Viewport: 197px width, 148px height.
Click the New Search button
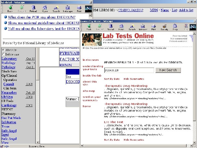[168, 70]
